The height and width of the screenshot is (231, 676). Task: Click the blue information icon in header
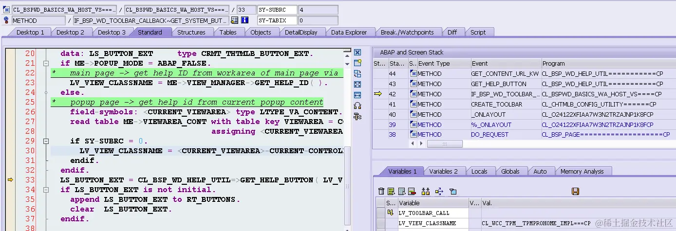pos(245,20)
